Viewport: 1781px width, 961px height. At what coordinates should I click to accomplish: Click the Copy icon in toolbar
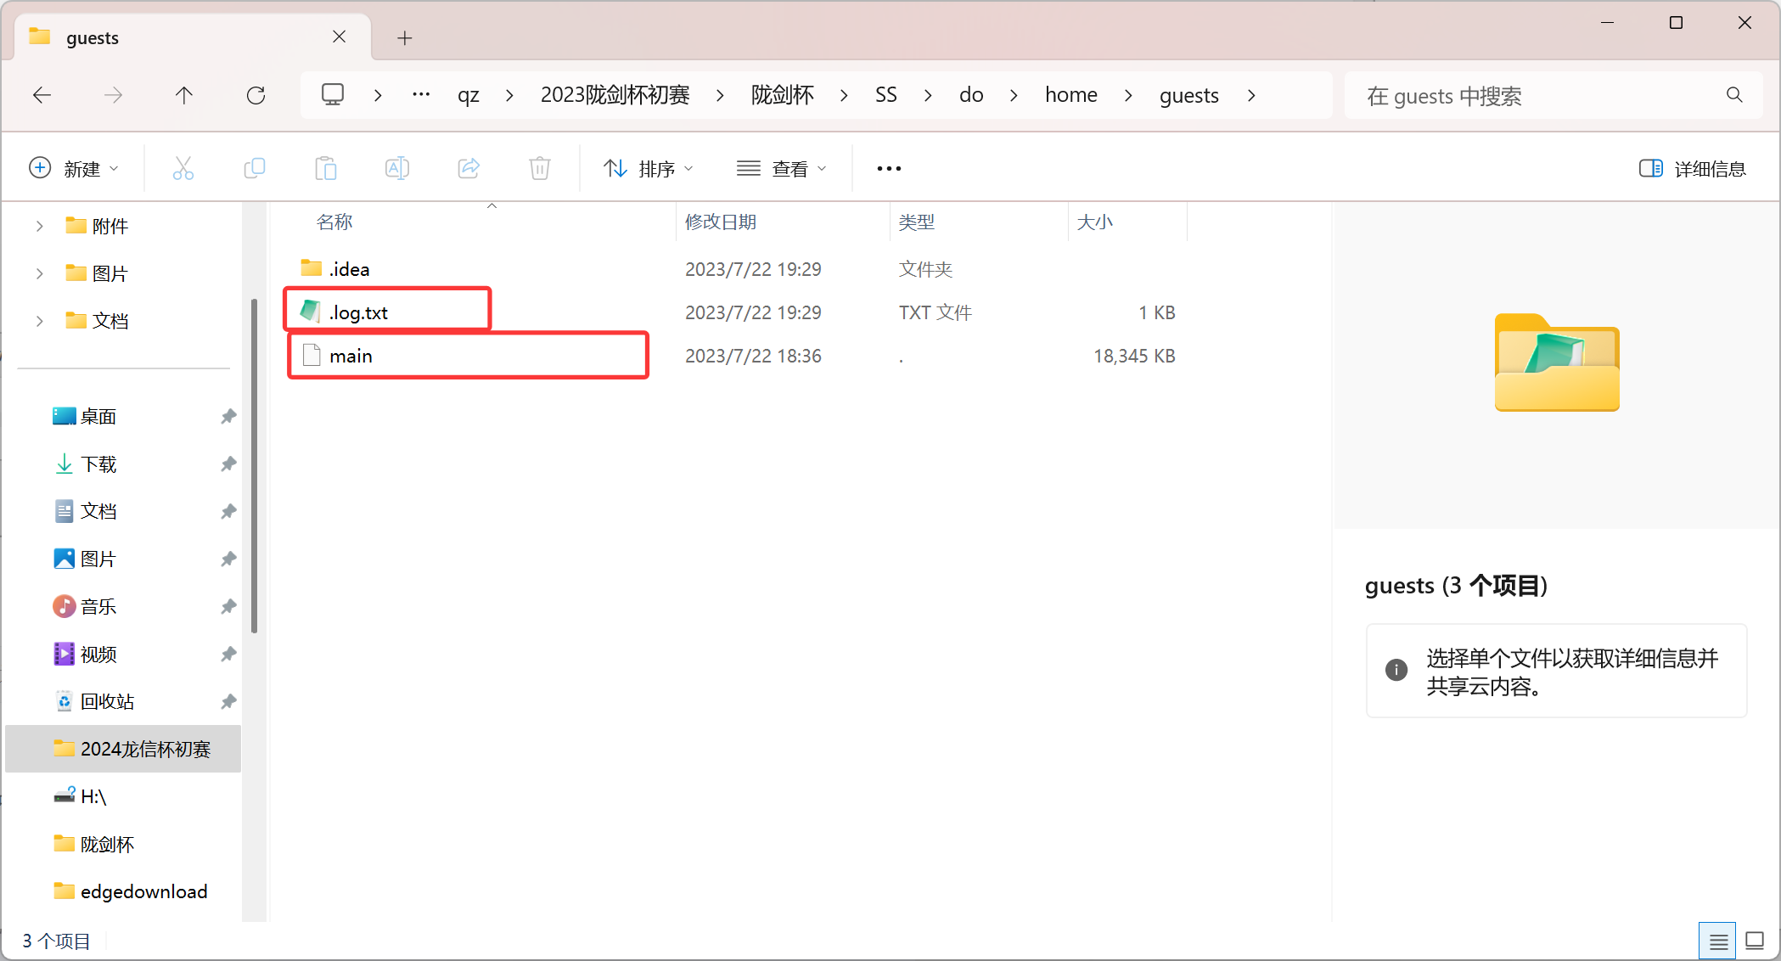[254, 168]
